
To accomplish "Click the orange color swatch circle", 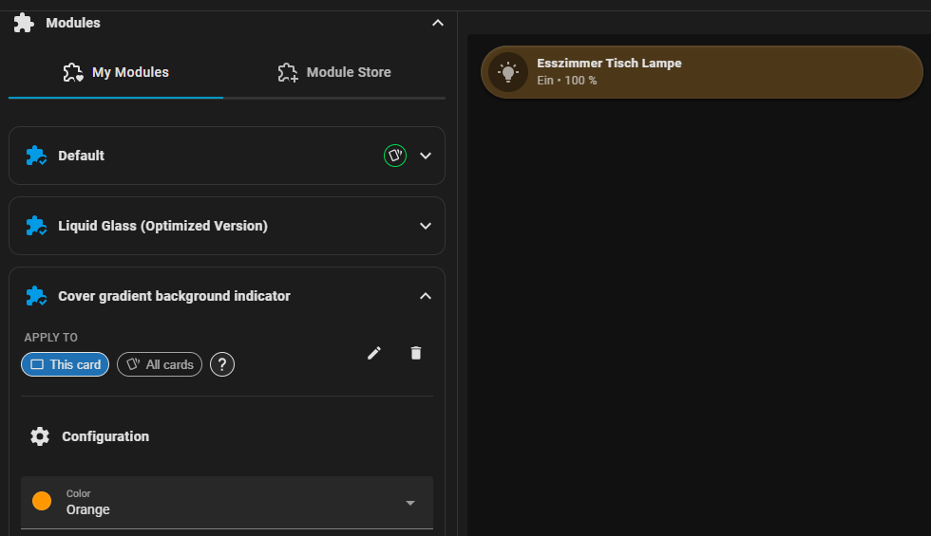I will click(x=42, y=502).
